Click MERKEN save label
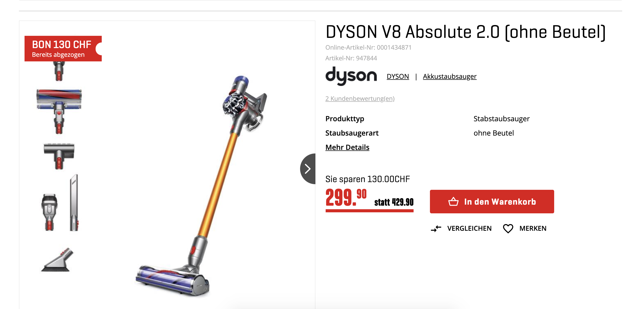 tap(533, 228)
